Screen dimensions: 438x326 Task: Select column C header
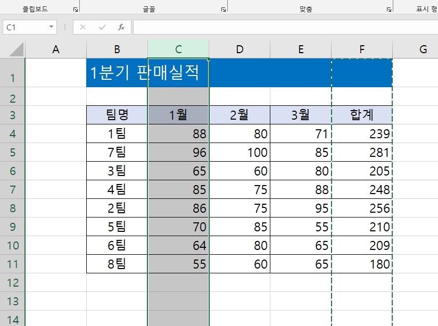178,49
